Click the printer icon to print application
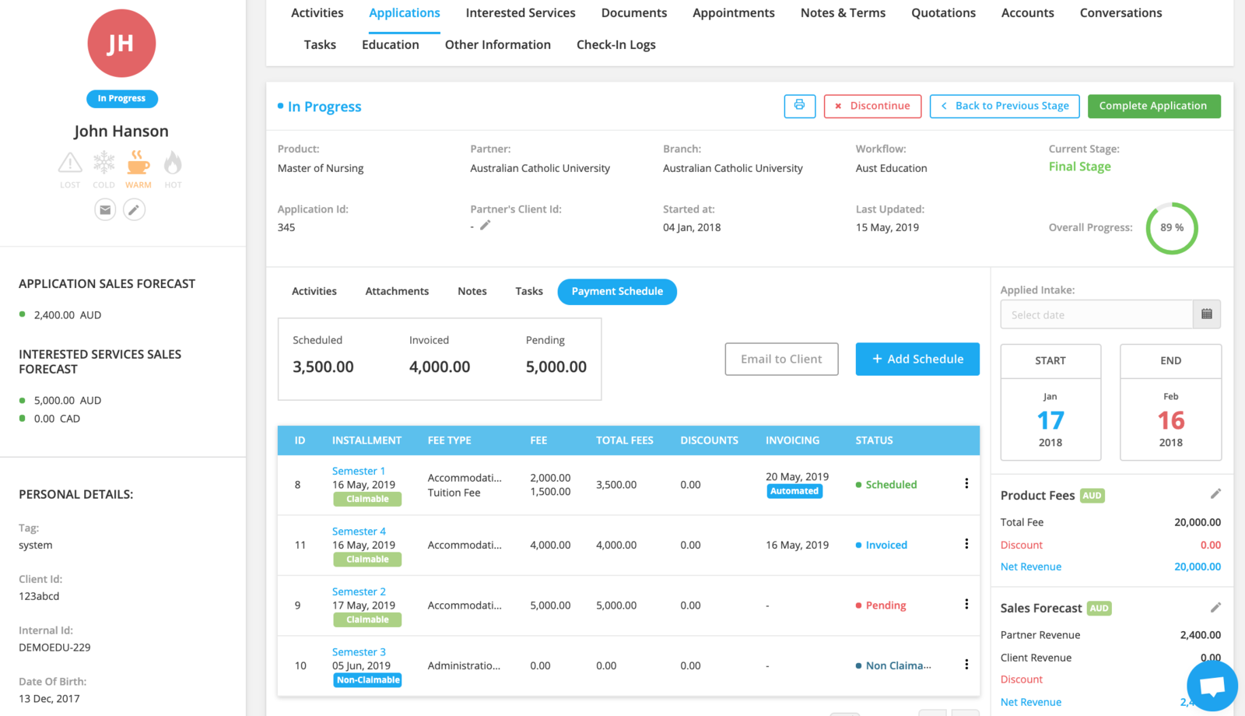This screenshot has width=1245, height=716. (x=800, y=106)
